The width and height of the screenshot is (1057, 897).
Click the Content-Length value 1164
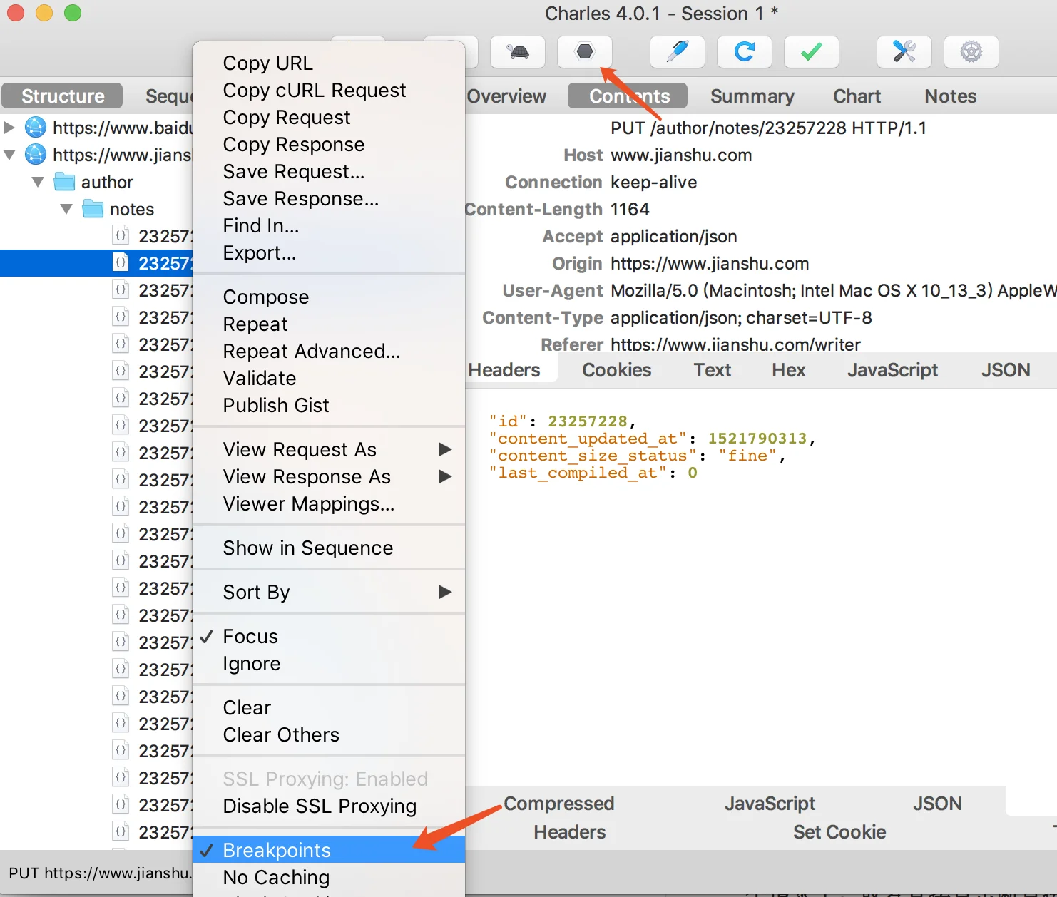630,209
